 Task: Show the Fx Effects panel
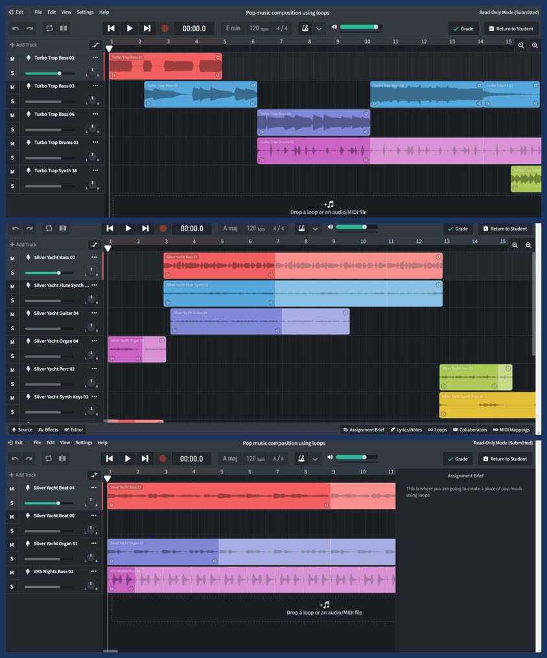click(x=48, y=429)
